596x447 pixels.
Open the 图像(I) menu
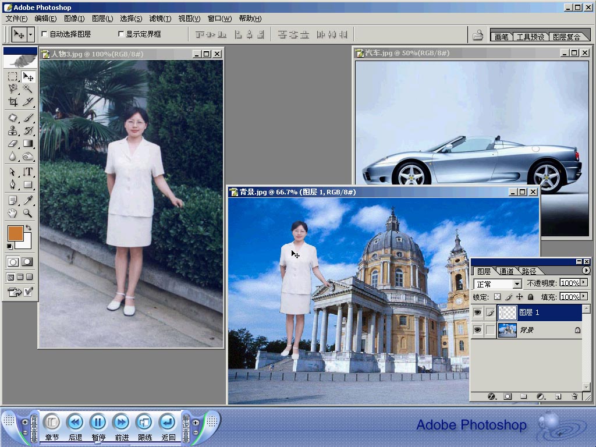point(74,18)
